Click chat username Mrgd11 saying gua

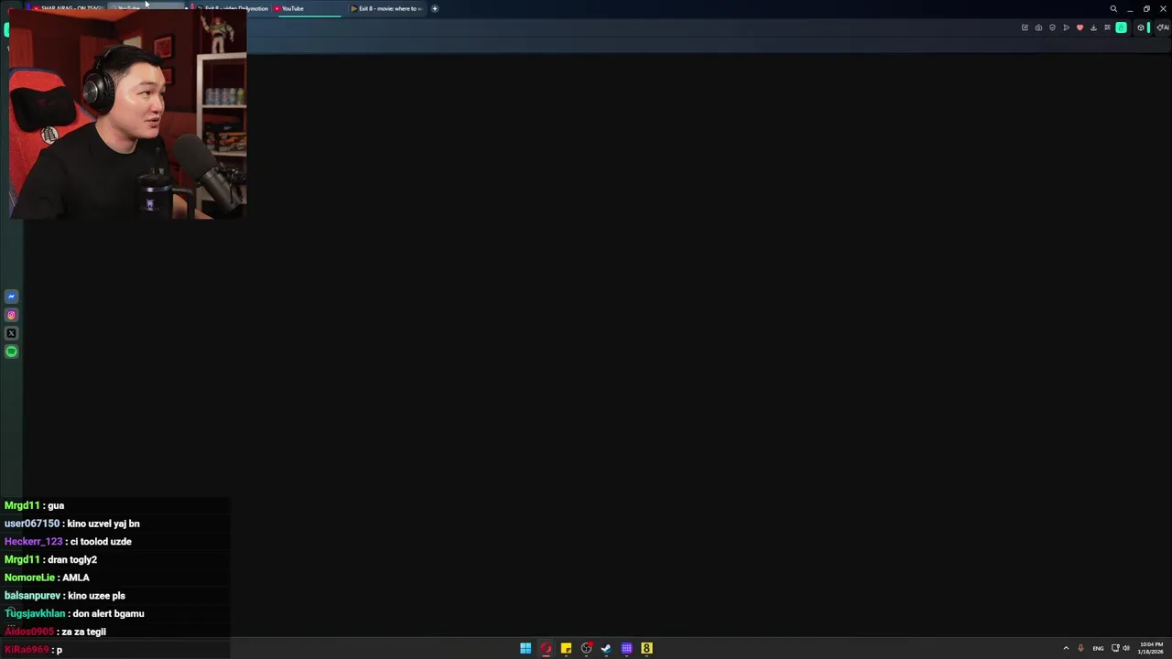pos(22,505)
